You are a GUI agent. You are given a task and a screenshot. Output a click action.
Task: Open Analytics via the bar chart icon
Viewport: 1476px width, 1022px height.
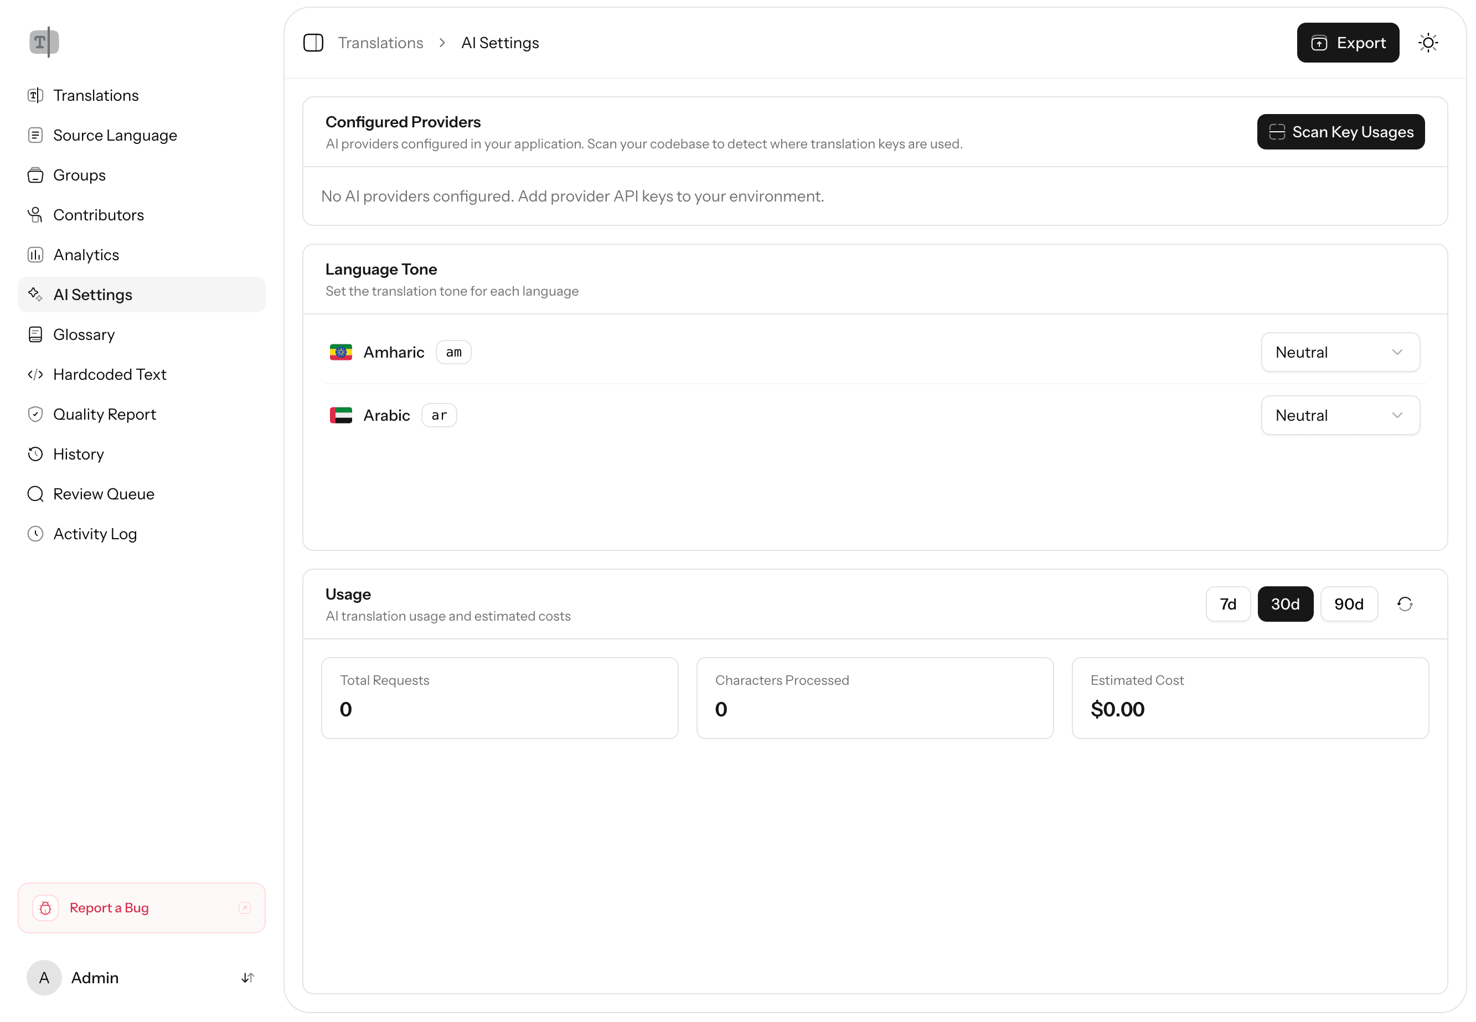pos(35,254)
